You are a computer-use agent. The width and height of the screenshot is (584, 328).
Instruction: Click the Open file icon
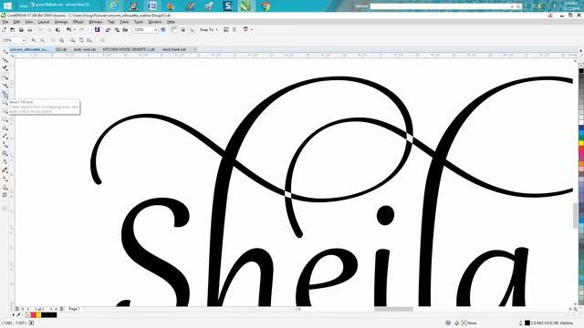[12, 29]
